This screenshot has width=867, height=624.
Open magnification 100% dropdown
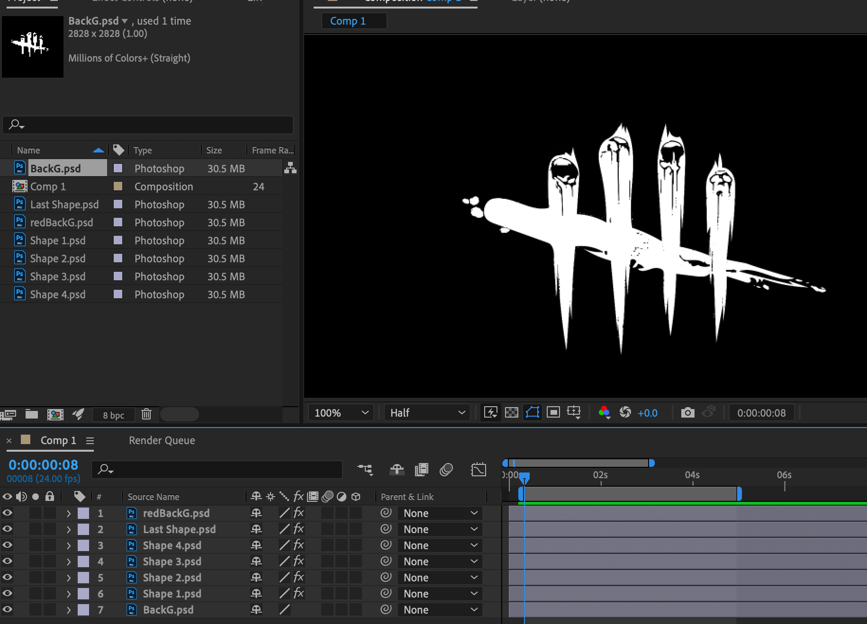point(341,412)
